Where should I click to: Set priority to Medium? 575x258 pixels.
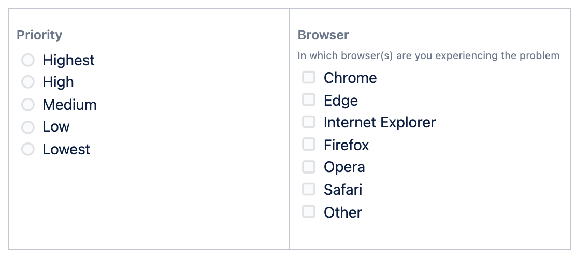tap(27, 105)
